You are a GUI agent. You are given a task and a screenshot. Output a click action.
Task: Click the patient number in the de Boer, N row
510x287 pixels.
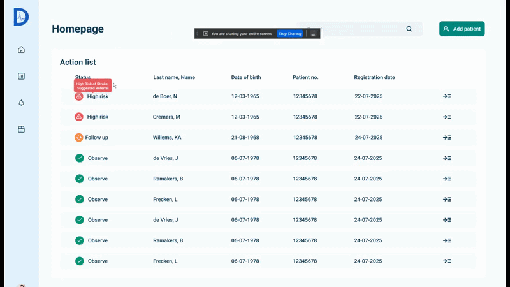tap(305, 96)
